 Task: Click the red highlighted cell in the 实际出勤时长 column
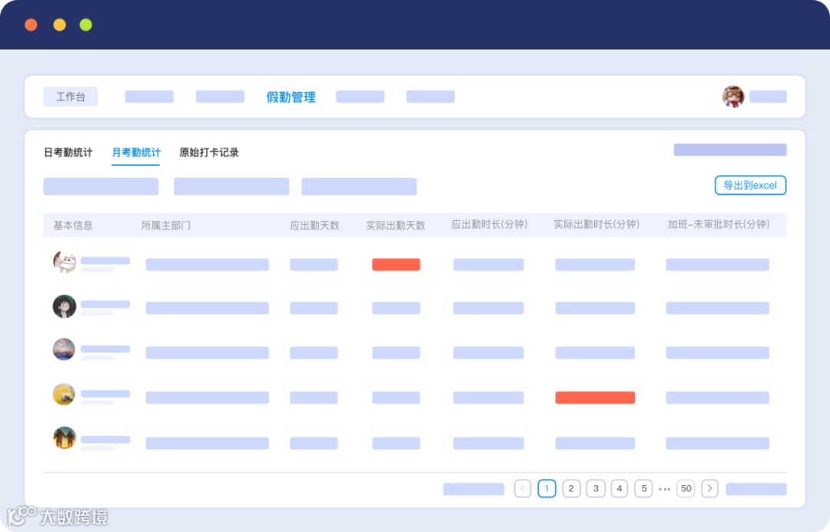click(x=595, y=398)
